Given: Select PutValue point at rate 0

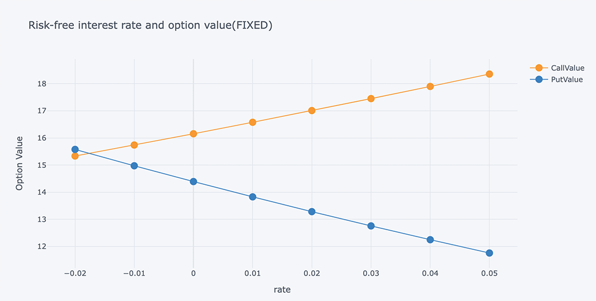Looking at the screenshot, I should [x=193, y=181].
